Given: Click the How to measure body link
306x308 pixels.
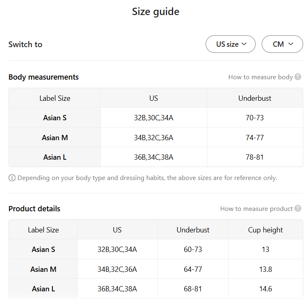Looking at the screenshot, I should click(x=260, y=77).
